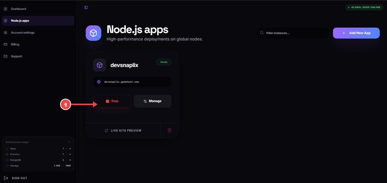
Task: Click the Billing card icon
Action: pos(5,45)
